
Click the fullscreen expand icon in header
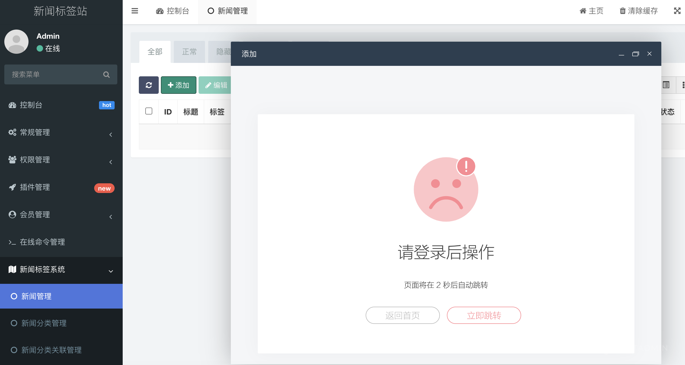pos(677,11)
